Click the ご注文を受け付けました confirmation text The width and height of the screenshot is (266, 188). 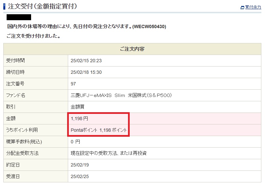(x=33, y=36)
